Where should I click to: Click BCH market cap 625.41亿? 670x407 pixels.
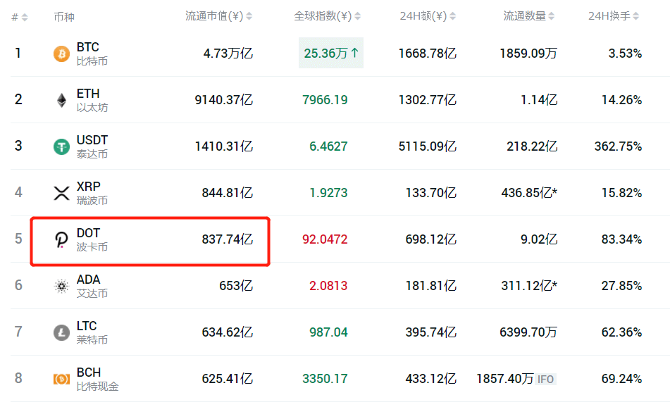(x=228, y=379)
